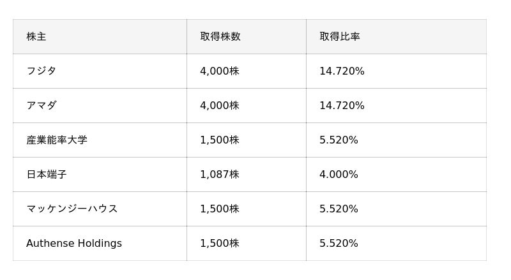Click フジタ's 4,000株 share count
The height and width of the screenshot is (280, 511).
220,71
